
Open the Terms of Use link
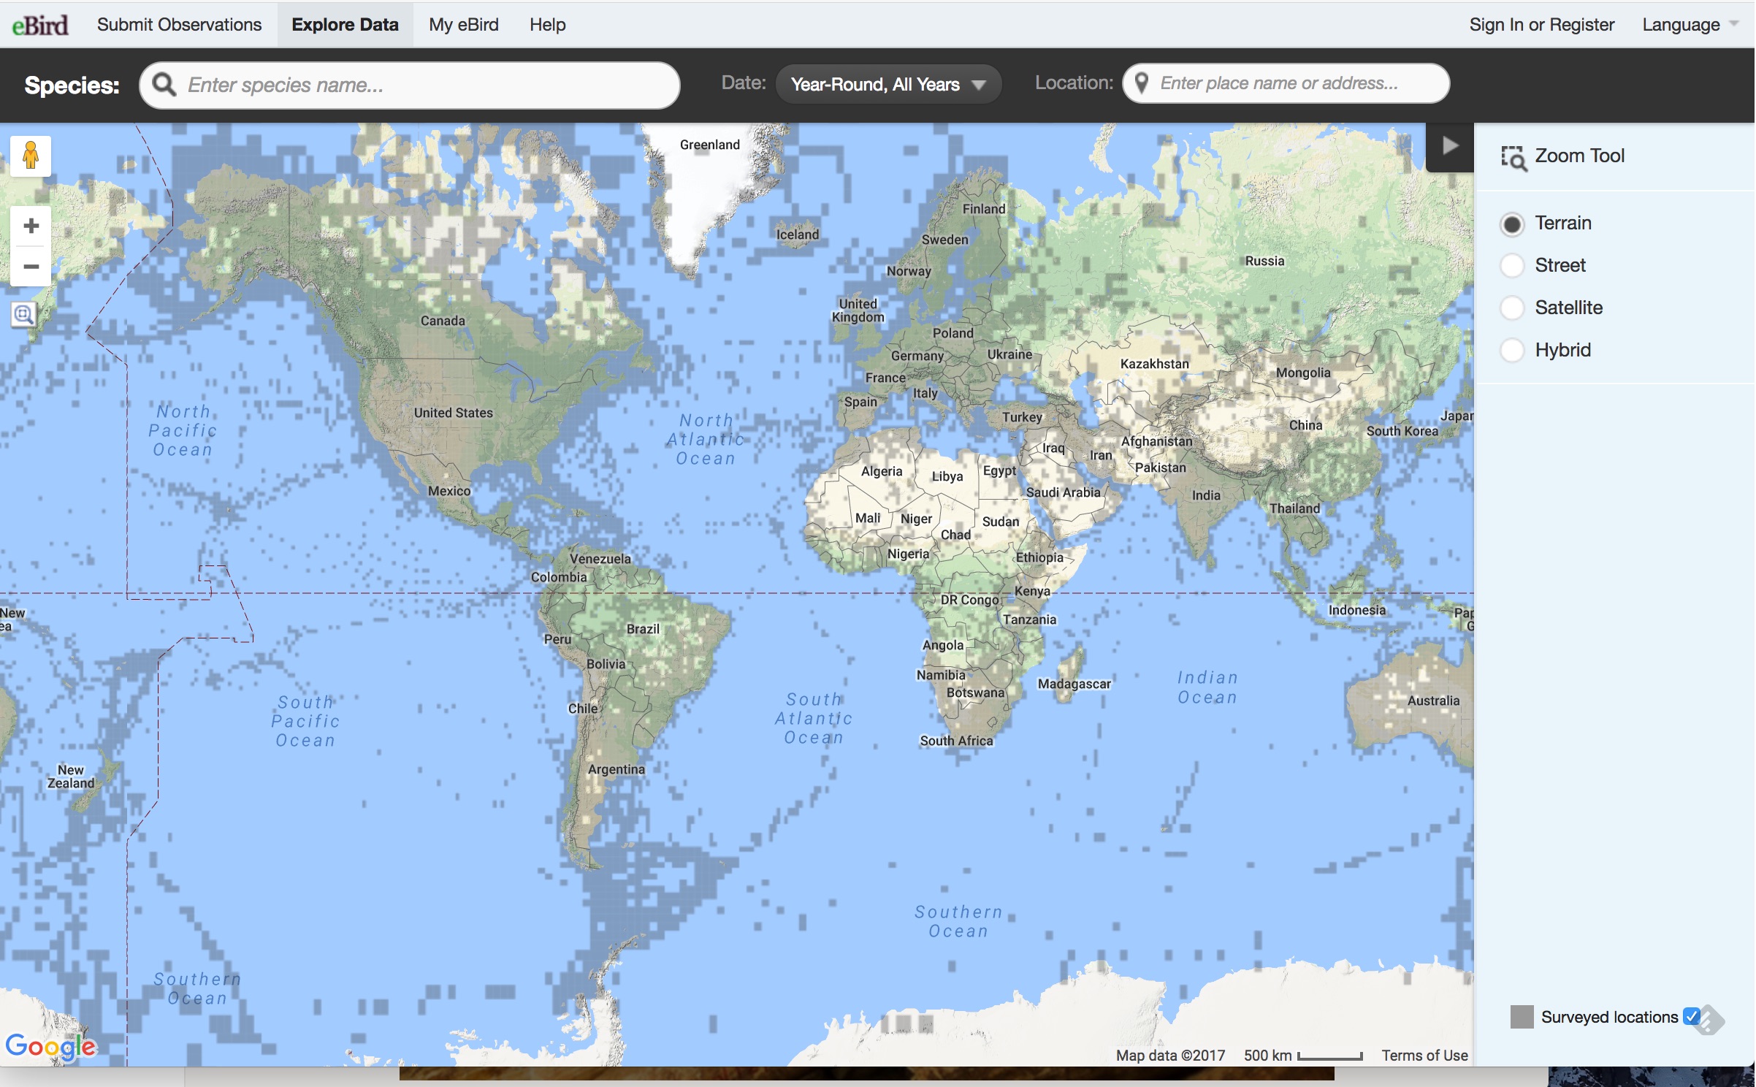[1424, 1055]
